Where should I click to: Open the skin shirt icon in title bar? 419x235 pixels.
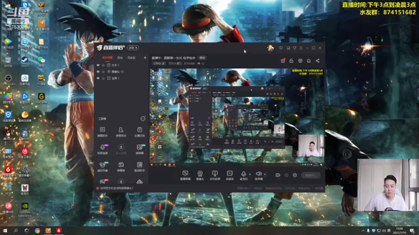coord(294,48)
